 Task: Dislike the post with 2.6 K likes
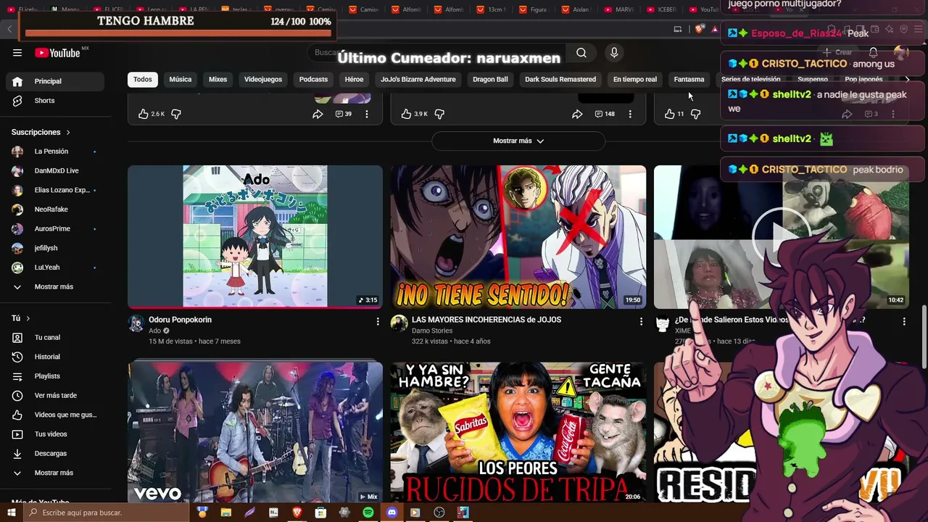(176, 114)
